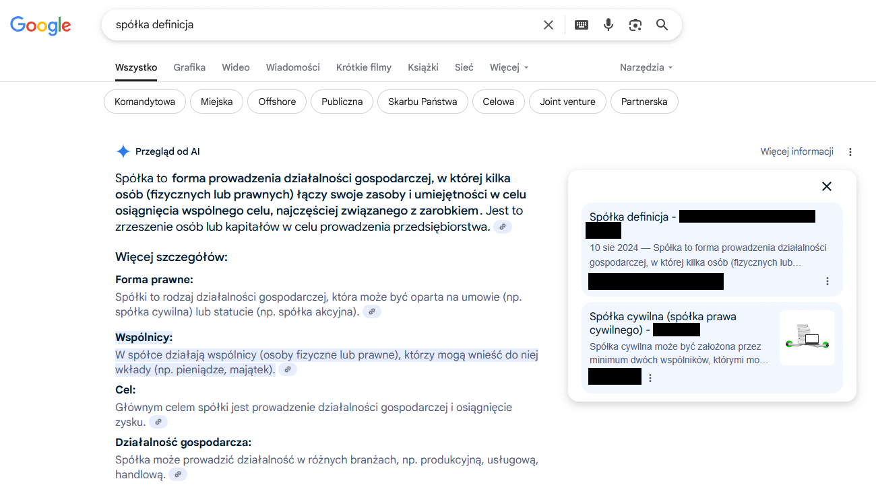Click source link icon after pieniądze, majątek
876x487 pixels.
point(288,369)
